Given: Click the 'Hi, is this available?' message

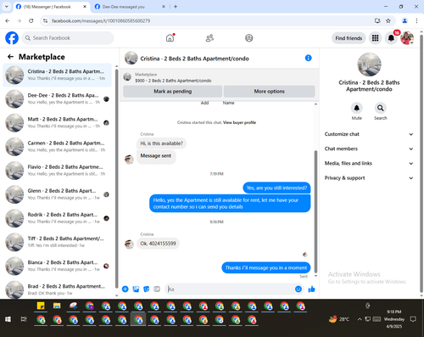Looking at the screenshot, I should coord(161,143).
